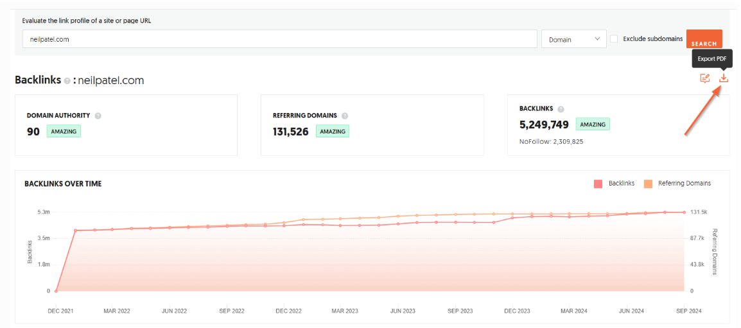
Task: Click the Referring Domains legend color swatch
Action: 648,184
